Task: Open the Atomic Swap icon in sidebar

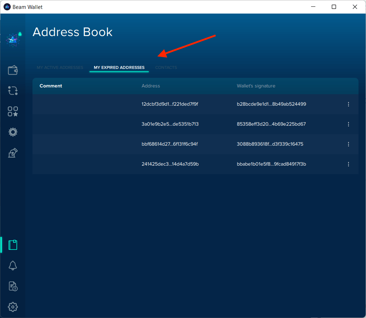Action: [13, 91]
